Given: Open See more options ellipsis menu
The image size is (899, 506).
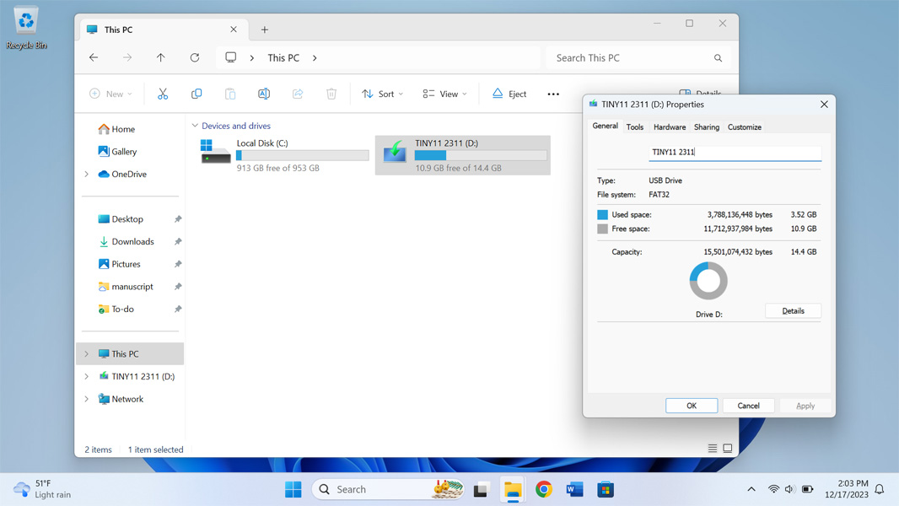Looking at the screenshot, I should (x=553, y=94).
